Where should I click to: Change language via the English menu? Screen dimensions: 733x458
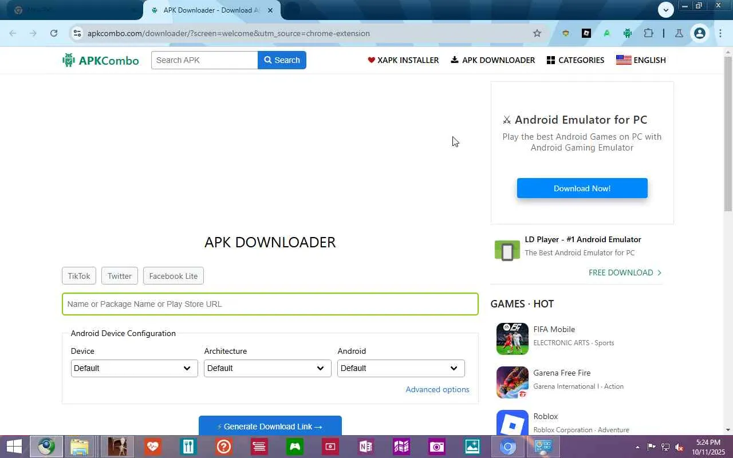(x=641, y=60)
